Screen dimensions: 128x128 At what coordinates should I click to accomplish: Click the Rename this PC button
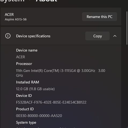100,17
